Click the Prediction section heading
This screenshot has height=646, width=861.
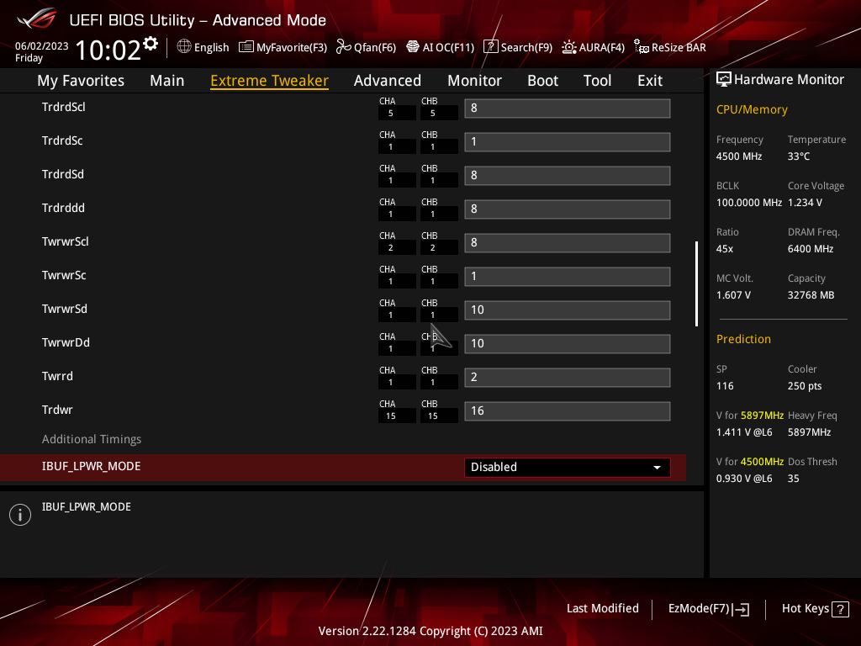click(743, 340)
